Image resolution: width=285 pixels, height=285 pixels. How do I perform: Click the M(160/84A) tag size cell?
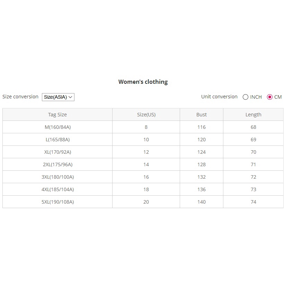57,127
